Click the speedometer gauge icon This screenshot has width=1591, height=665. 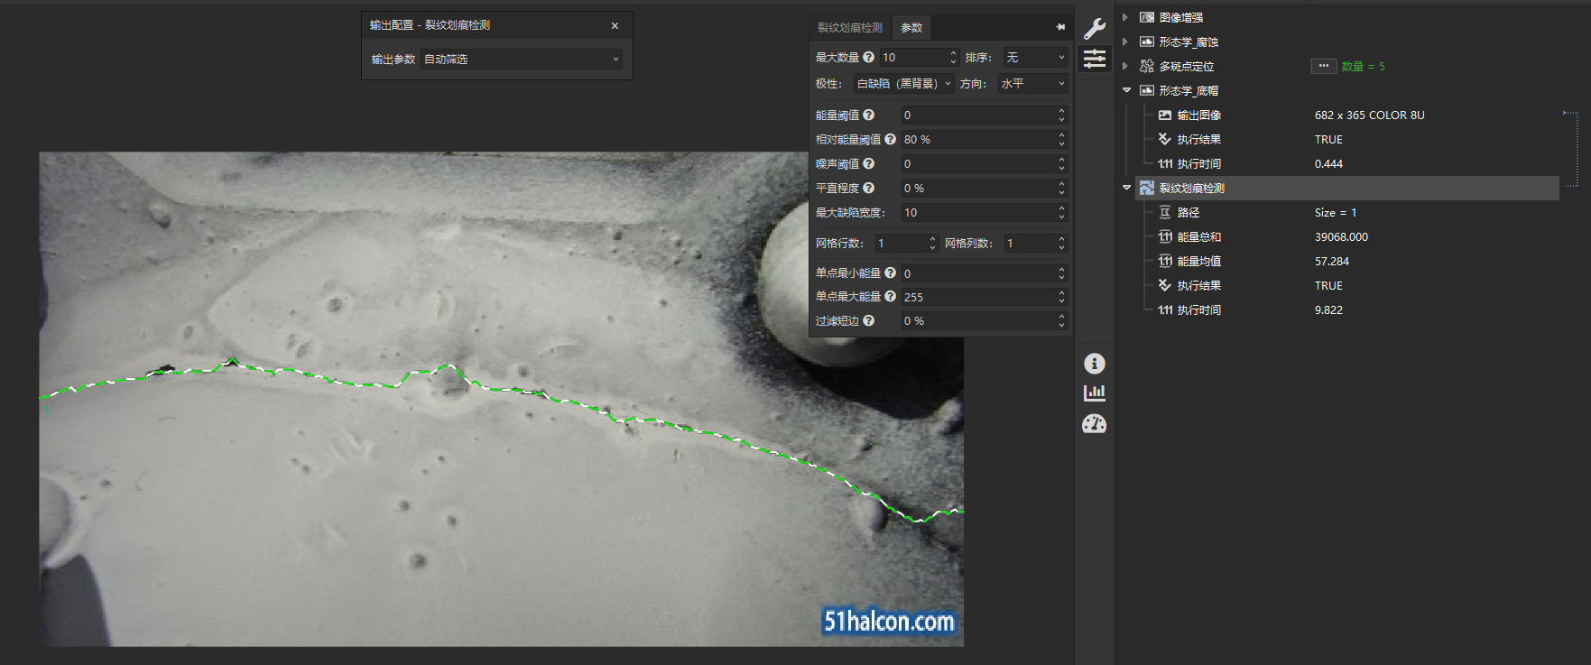point(1094,424)
